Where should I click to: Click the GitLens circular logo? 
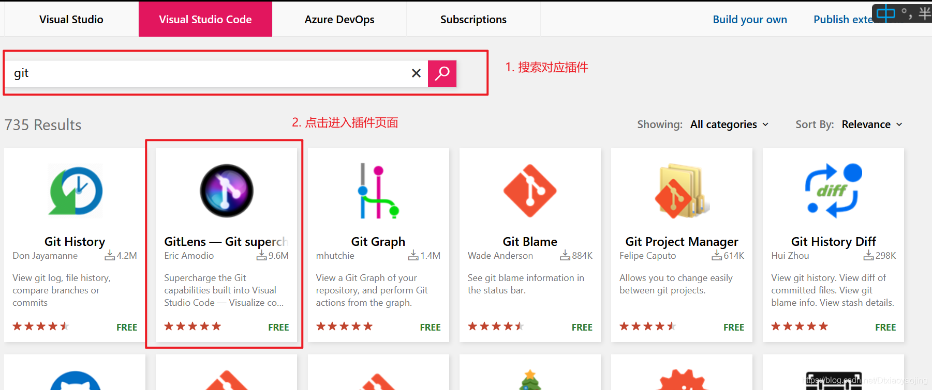click(x=227, y=191)
